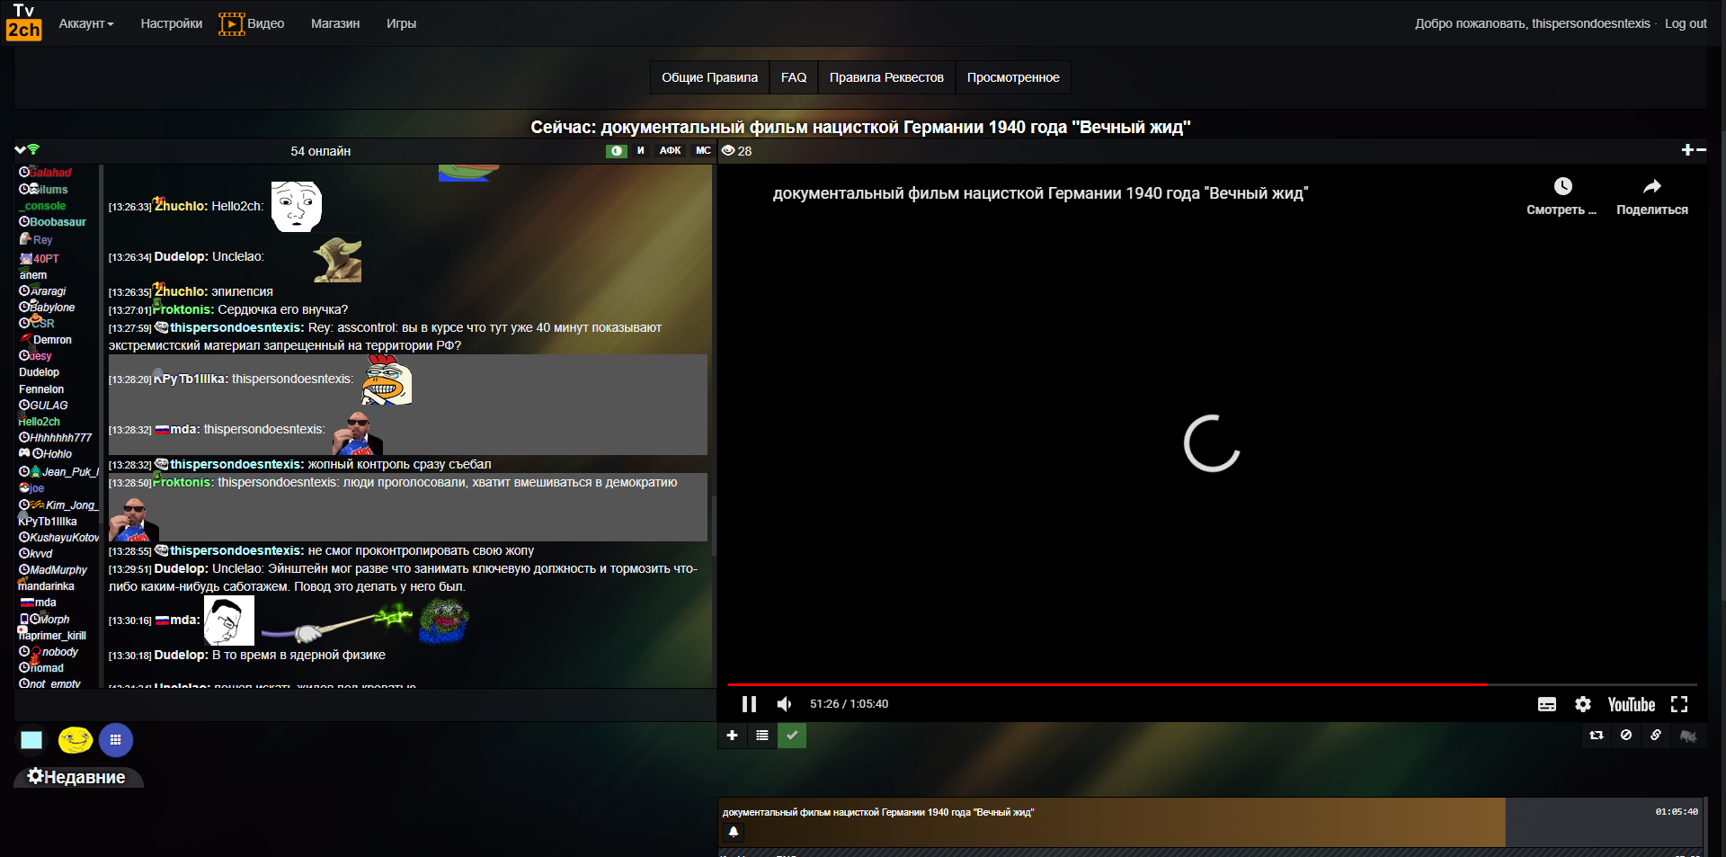Select user Fennelon in user list
The height and width of the screenshot is (857, 1726).
[41, 389]
